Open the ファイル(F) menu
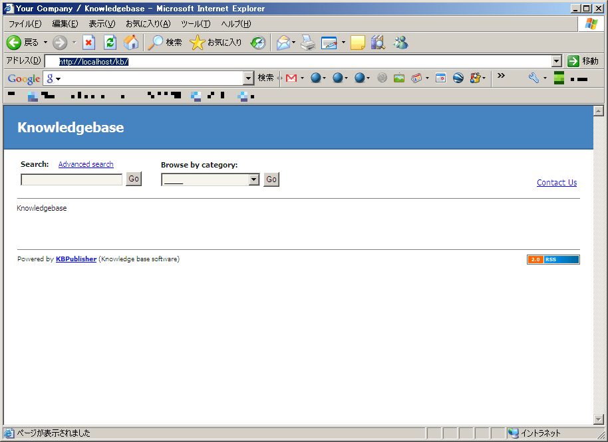 pyautogui.click(x=25, y=24)
